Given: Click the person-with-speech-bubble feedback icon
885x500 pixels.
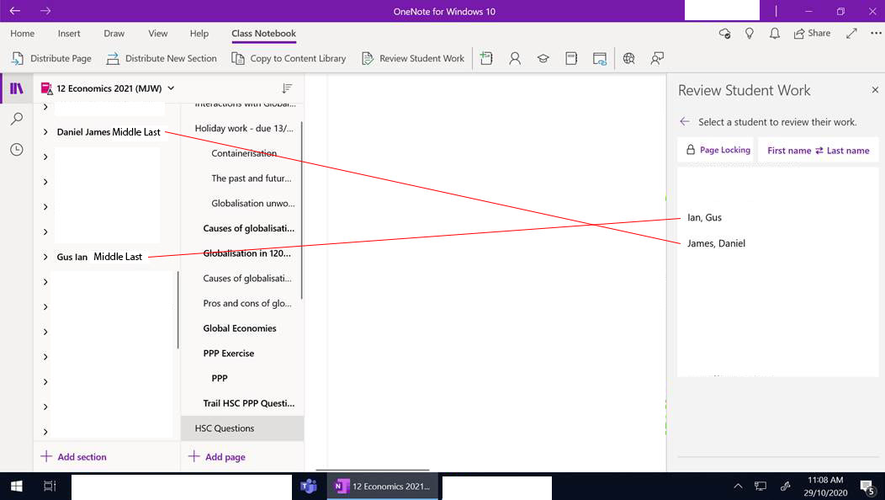Looking at the screenshot, I should tap(657, 58).
